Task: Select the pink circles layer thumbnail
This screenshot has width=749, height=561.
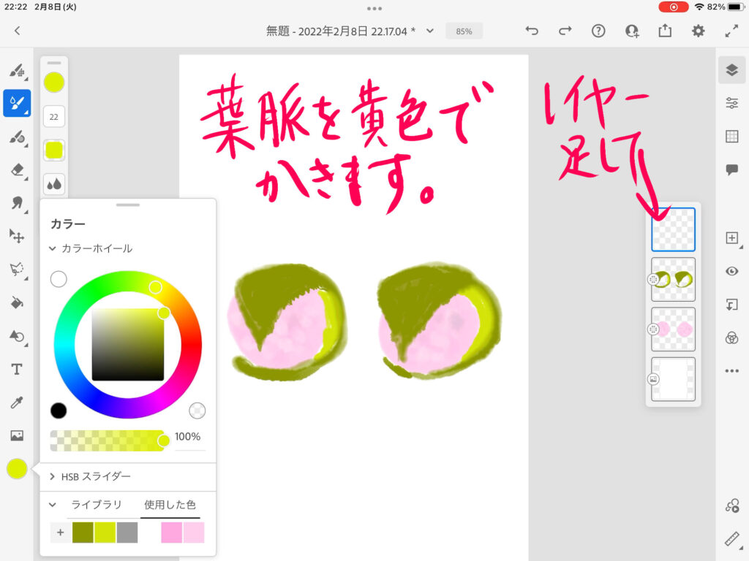Action: pyautogui.click(x=673, y=329)
